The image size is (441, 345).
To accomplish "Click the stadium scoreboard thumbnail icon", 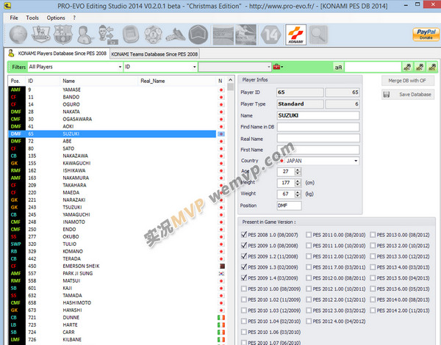I will point(223,34).
